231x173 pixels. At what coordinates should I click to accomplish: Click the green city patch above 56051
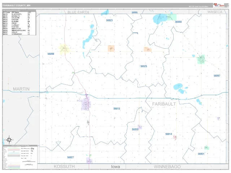(x=206, y=147)
